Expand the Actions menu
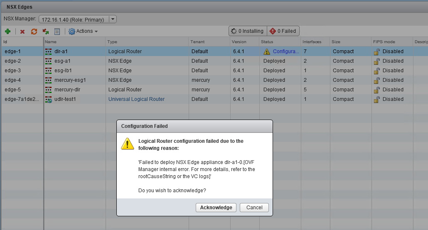Screen dimensions: 428x230 tap(83, 31)
